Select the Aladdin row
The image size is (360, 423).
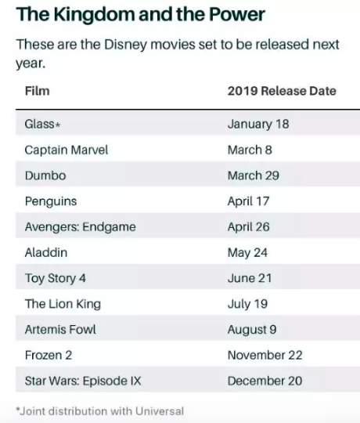tap(188, 252)
